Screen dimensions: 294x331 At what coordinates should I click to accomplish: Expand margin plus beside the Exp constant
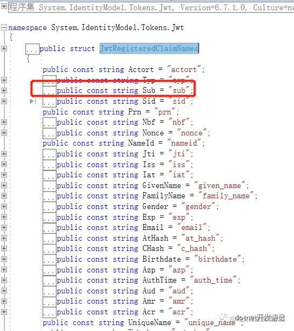[4, 217]
